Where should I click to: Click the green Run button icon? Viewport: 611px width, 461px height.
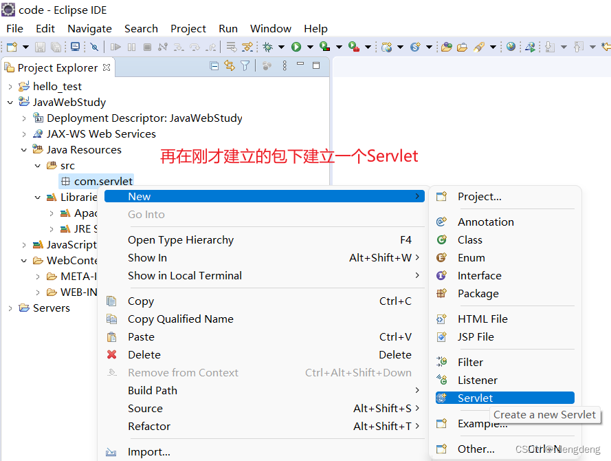(x=296, y=47)
